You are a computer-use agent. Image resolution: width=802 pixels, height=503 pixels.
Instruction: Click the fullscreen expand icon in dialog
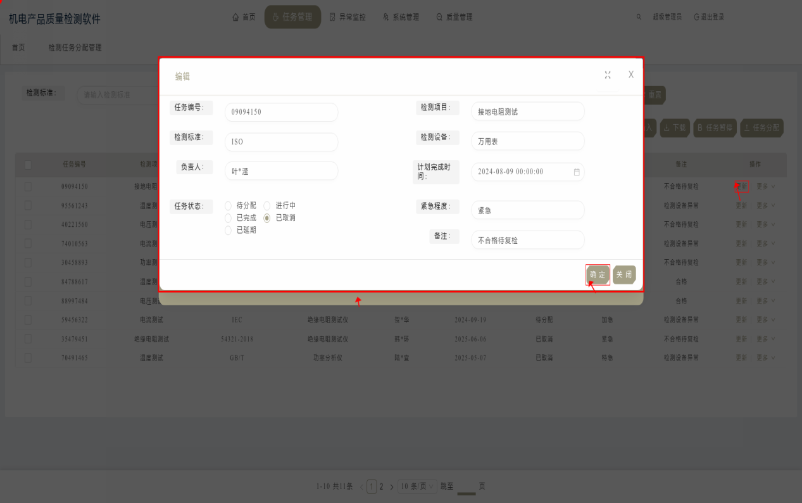[x=608, y=75]
